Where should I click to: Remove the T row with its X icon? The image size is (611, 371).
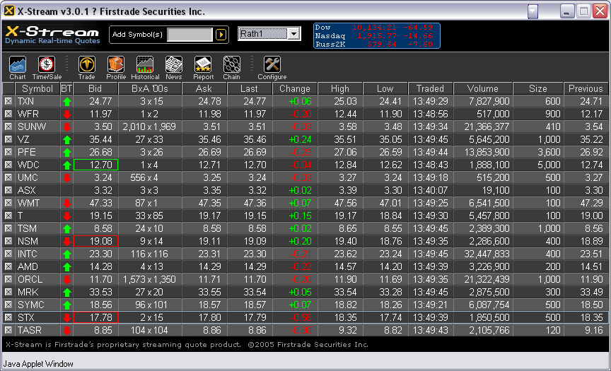pos(8,216)
